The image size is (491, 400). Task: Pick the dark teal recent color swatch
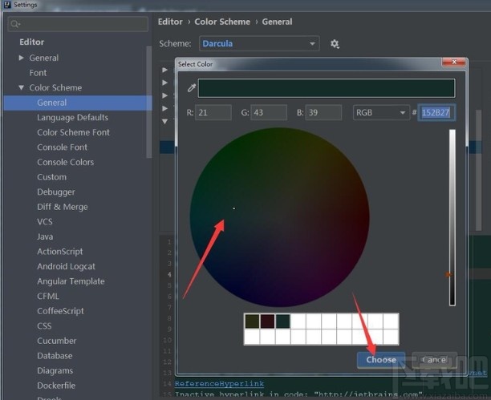point(282,321)
